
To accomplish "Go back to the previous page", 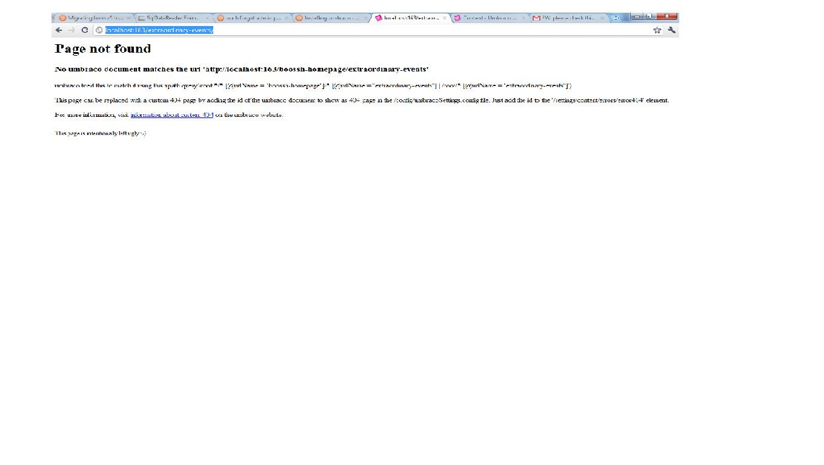I will click(x=59, y=30).
